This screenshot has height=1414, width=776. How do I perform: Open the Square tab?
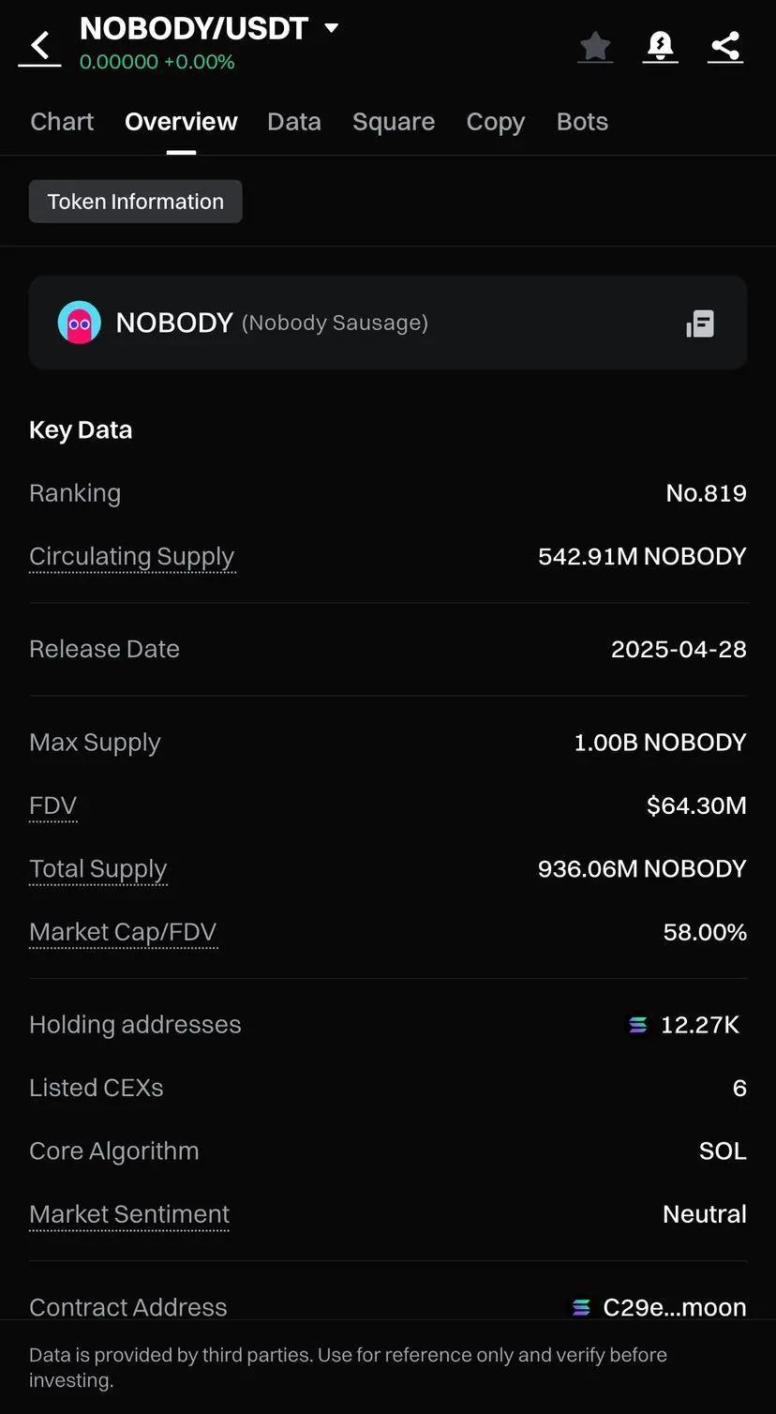click(394, 122)
